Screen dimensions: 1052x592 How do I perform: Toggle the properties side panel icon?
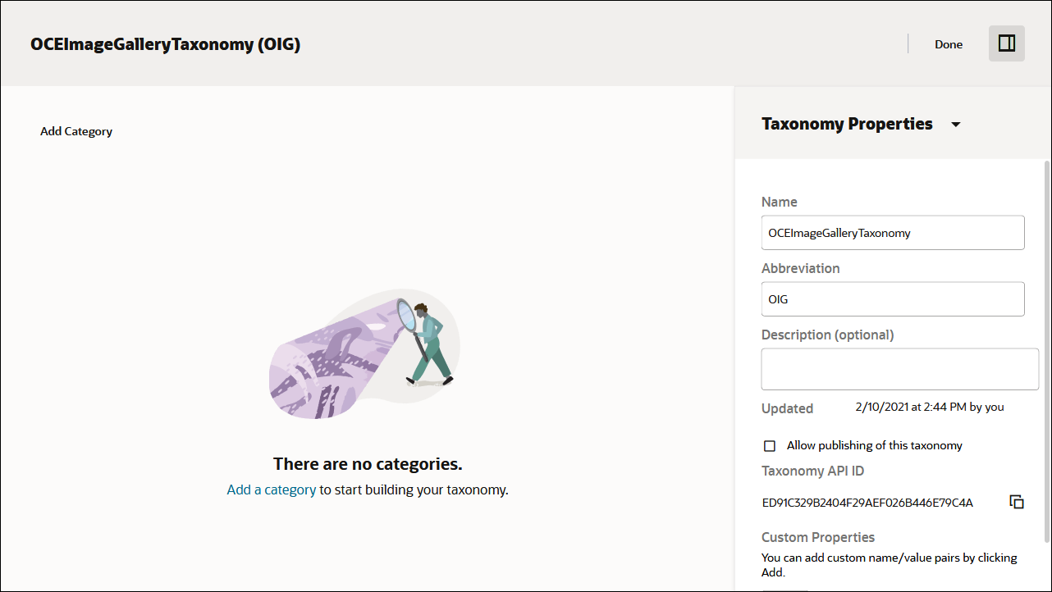(1006, 43)
